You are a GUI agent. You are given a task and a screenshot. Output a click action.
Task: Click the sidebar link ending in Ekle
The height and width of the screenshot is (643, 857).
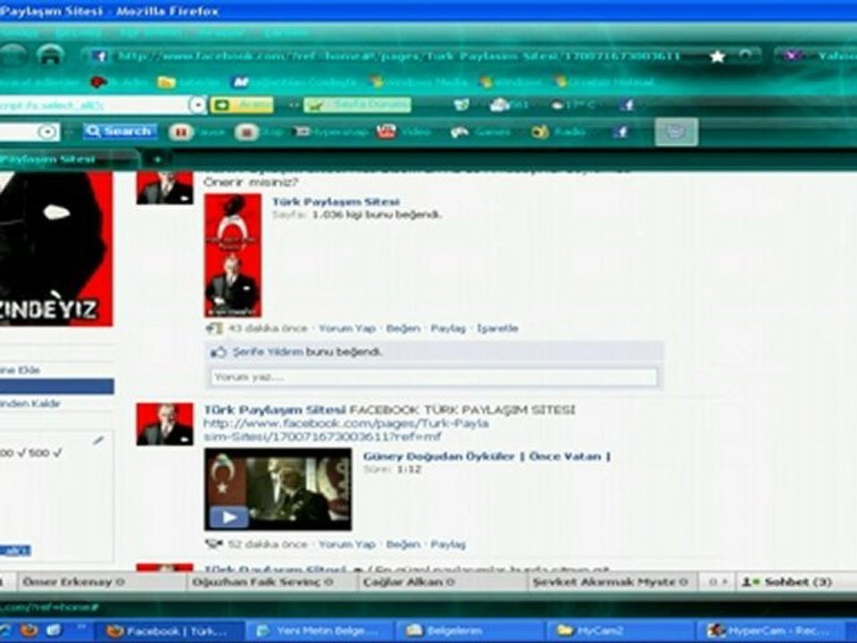(x=21, y=370)
